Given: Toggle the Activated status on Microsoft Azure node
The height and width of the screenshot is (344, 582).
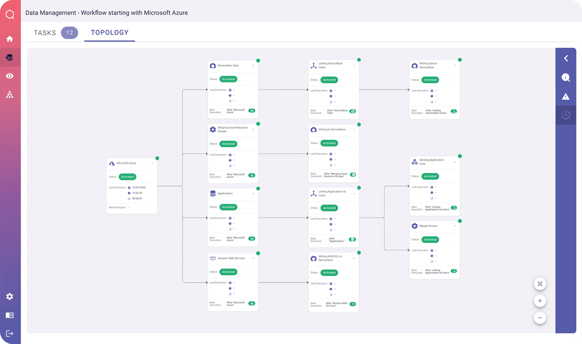Looking at the screenshot, I should [x=127, y=177].
